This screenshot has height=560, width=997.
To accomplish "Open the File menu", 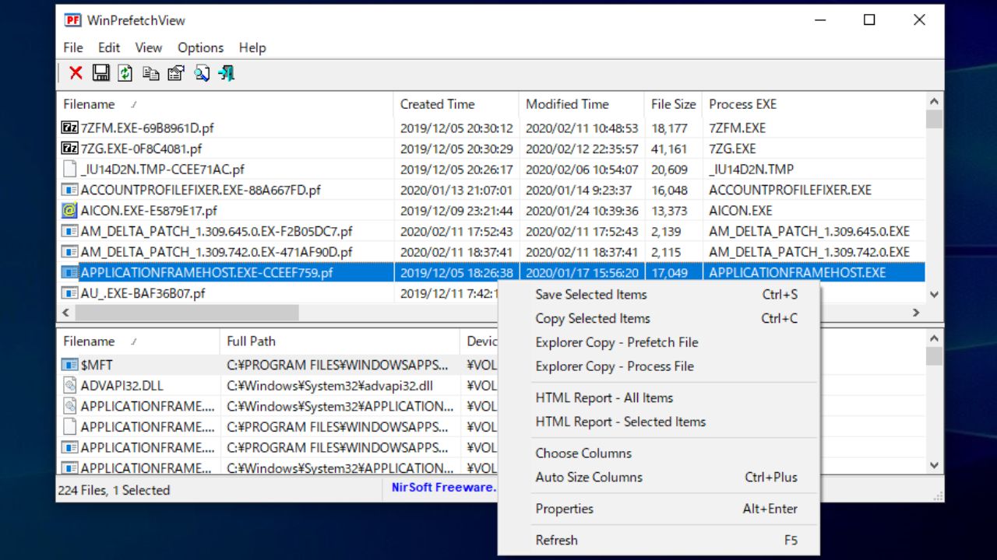I will pyautogui.click(x=73, y=47).
